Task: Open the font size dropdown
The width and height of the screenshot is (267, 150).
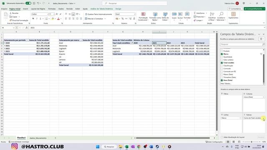Action: (54, 14)
